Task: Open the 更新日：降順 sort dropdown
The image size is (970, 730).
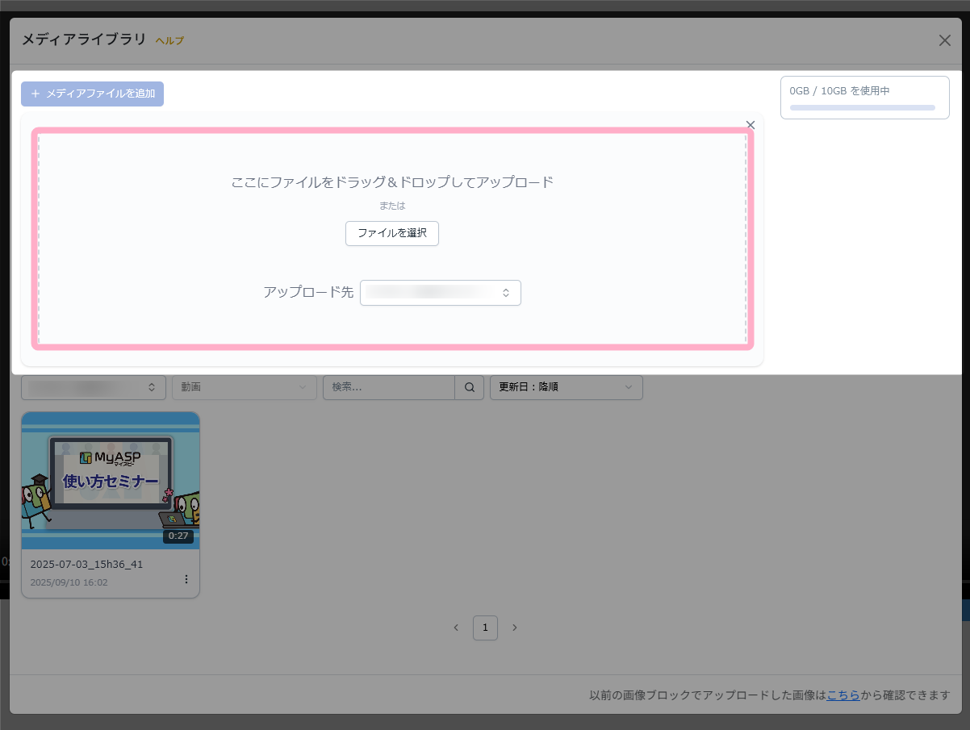Action: [566, 387]
